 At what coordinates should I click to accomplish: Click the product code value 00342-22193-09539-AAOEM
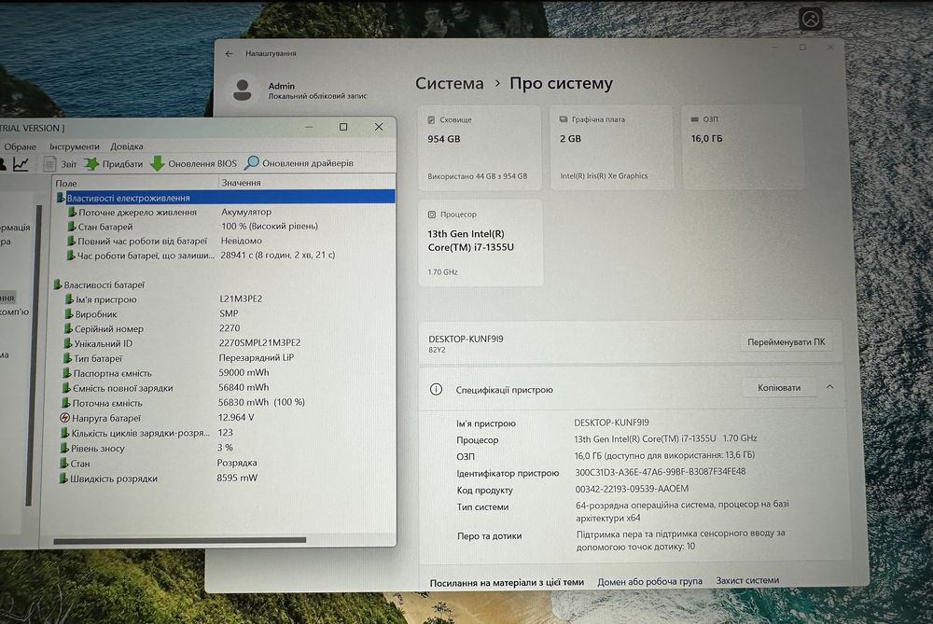[632, 489]
